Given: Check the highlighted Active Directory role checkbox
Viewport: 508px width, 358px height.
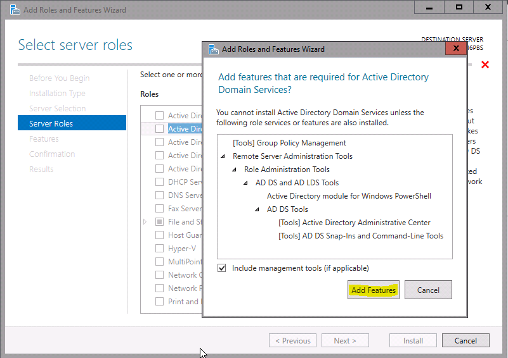Looking at the screenshot, I should point(159,128).
